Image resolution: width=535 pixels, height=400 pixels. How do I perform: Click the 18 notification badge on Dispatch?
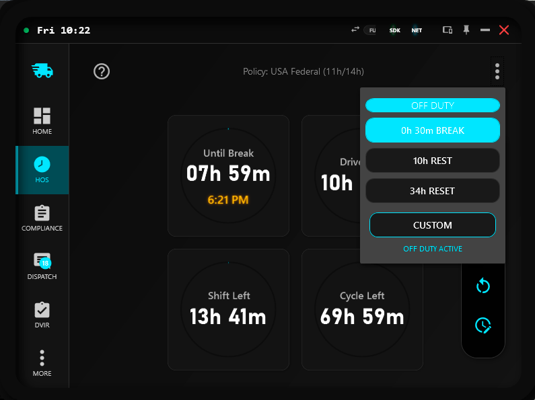45,263
